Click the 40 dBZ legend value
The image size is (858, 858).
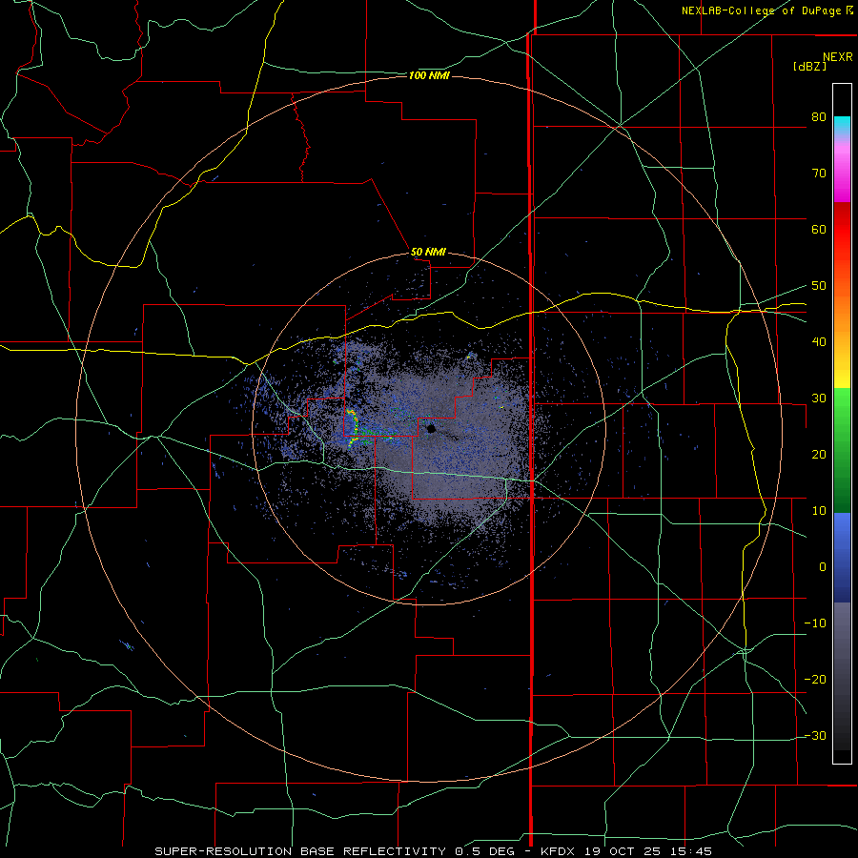pyautogui.click(x=819, y=342)
